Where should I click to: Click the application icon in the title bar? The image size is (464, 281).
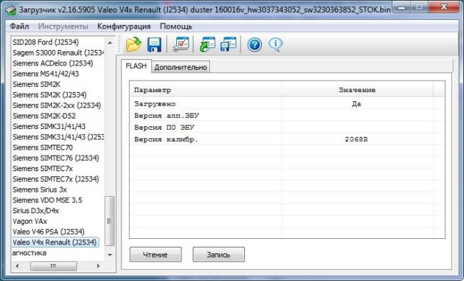[x=11, y=10]
